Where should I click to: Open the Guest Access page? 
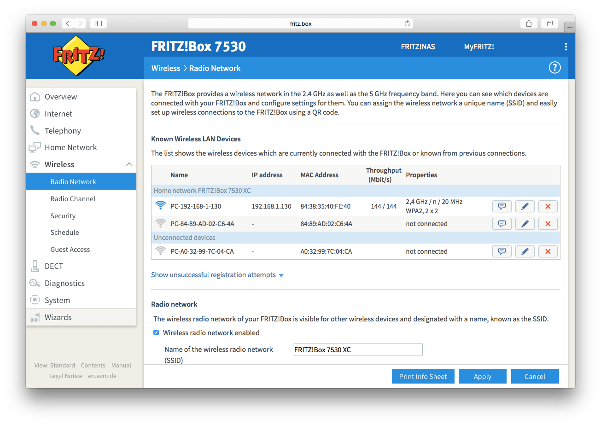70,249
